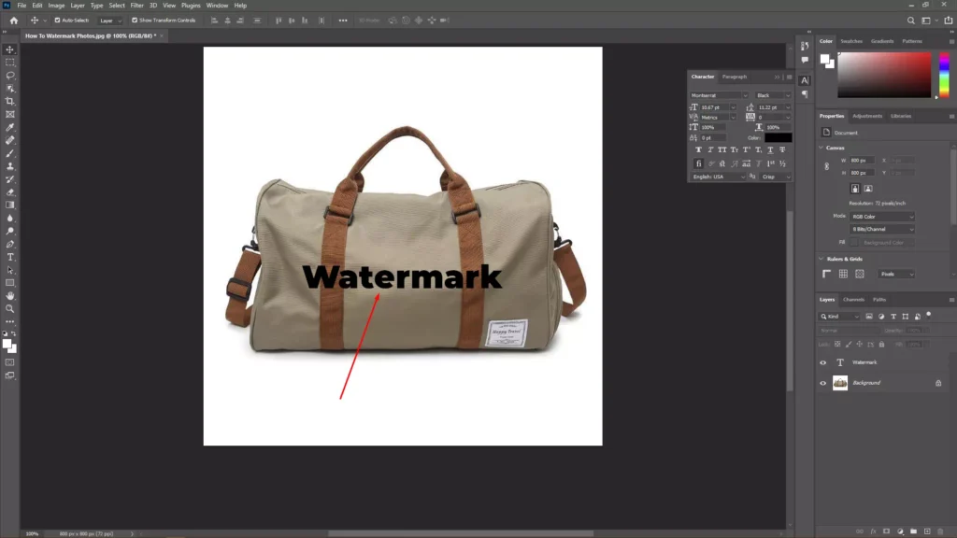This screenshot has height=538, width=957.
Task: Open the paragraph panel icon in dock
Action: coord(805,94)
